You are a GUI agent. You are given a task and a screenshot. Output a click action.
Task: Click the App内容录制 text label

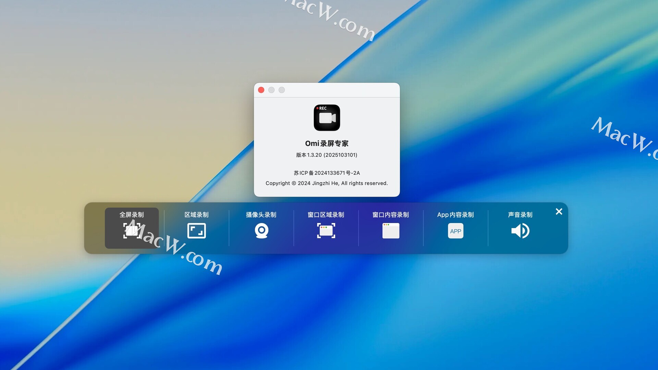point(455,215)
